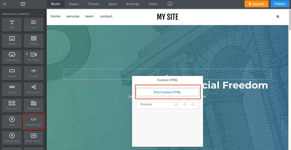Choose the Embed Code element
The width and height of the screenshot is (291, 150).
(34, 122)
